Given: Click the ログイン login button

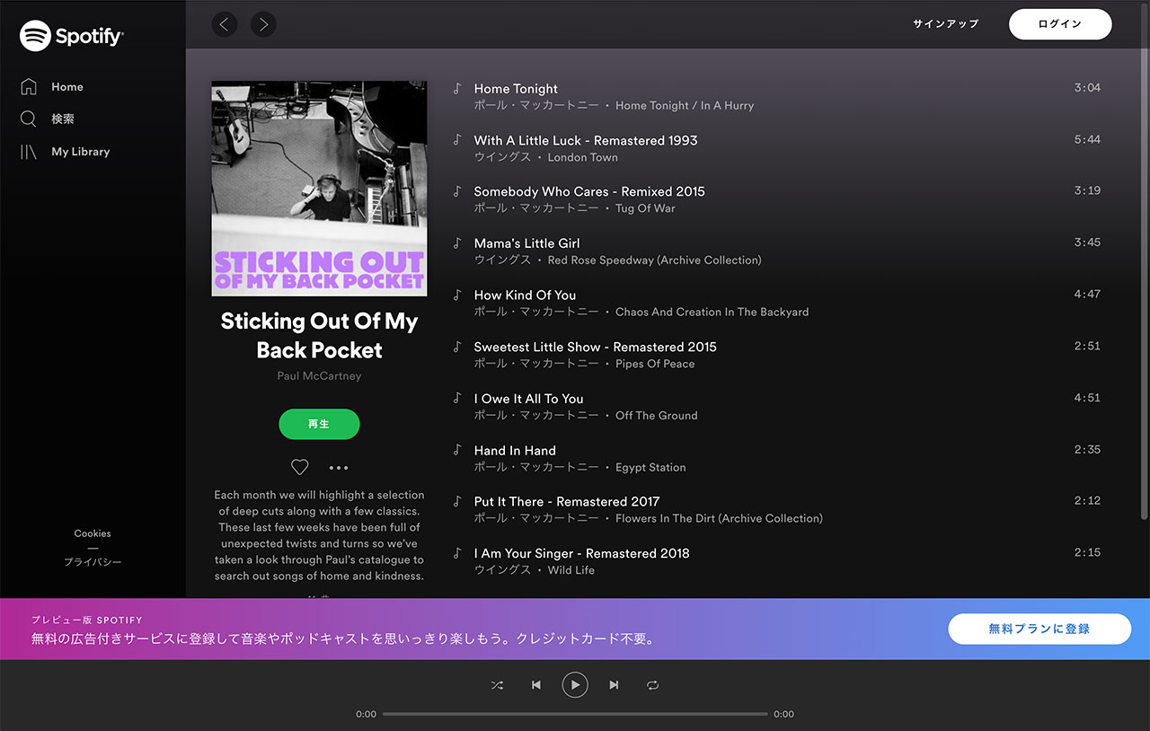Looking at the screenshot, I should click(x=1060, y=24).
